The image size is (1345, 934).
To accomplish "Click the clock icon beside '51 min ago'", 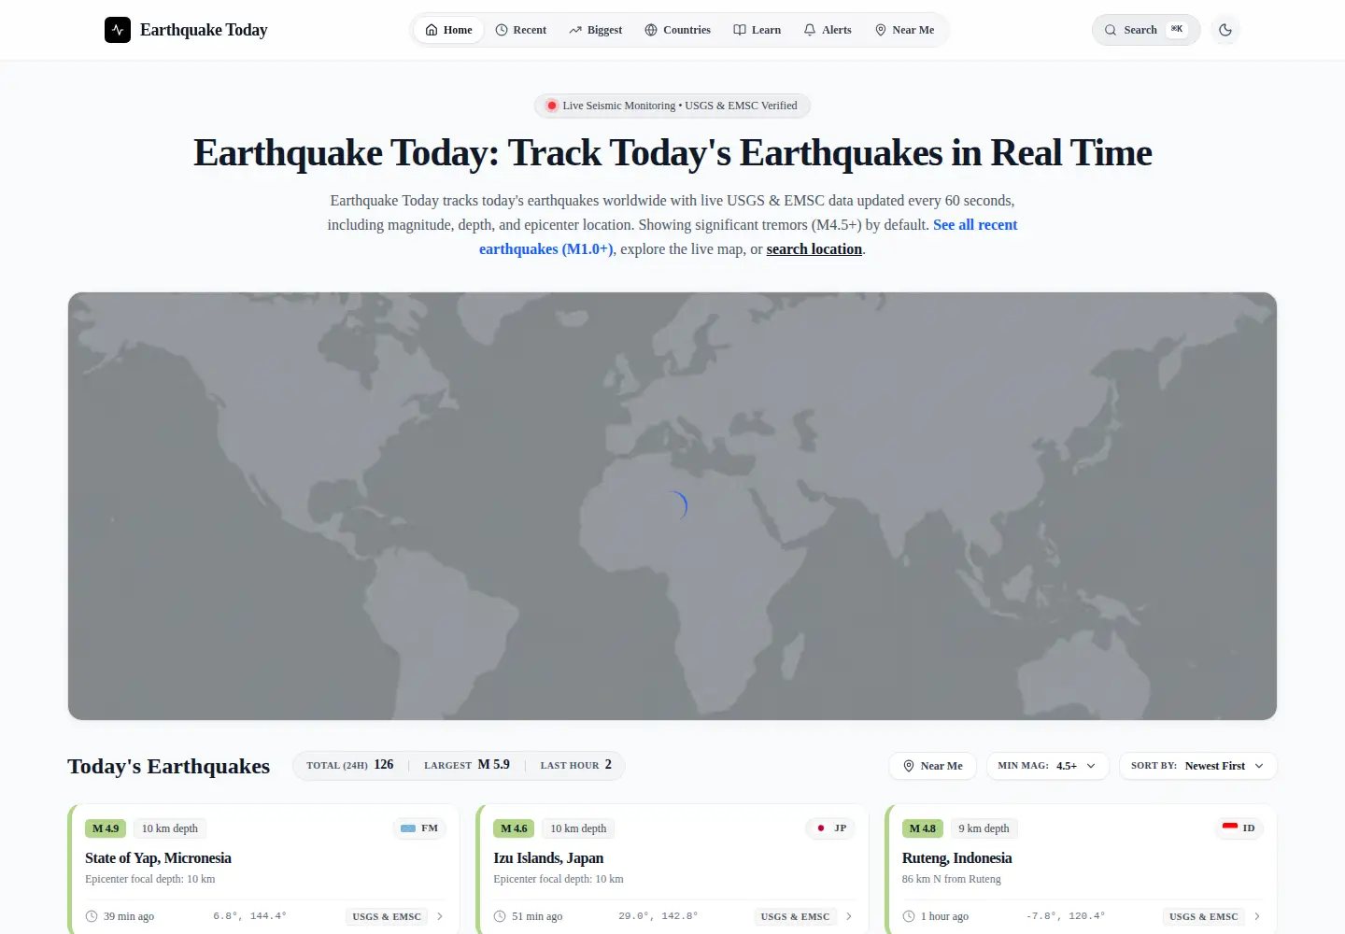I will click(x=500, y=916).
